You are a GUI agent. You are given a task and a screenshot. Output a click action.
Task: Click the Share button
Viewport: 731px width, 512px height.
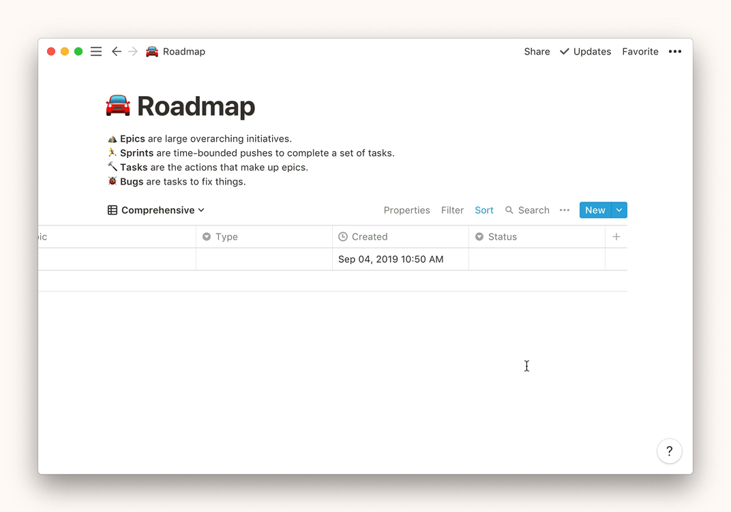(x=537, y=52)
